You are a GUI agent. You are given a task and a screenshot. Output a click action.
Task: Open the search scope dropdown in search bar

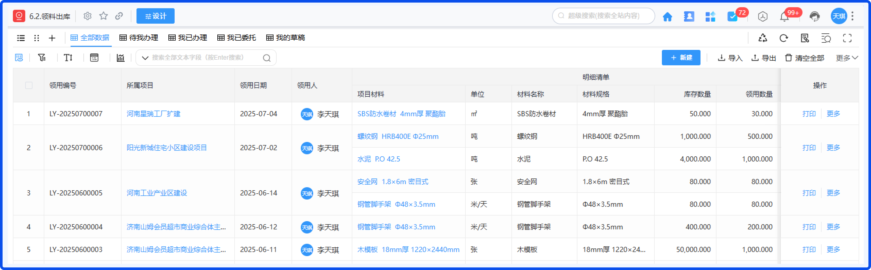pyautogui.click(x=145, y=58)
